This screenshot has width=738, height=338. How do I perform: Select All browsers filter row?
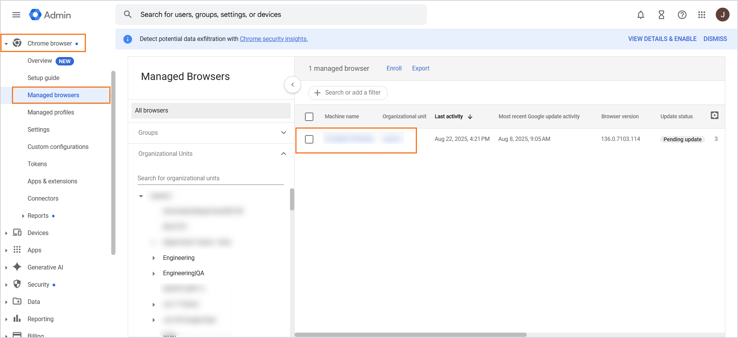(x=211, y=110)
